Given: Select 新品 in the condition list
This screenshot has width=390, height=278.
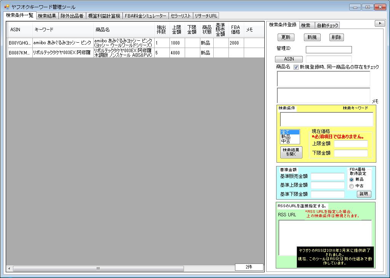Looking at the screenshot, I should click(x=290, y=137).
